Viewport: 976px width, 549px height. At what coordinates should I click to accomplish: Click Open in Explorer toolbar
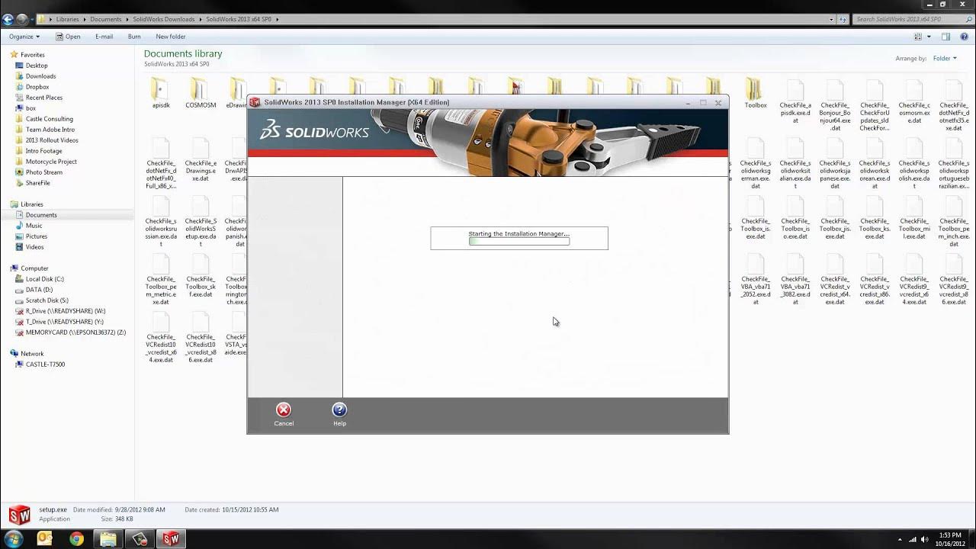[x=68, y=37]
